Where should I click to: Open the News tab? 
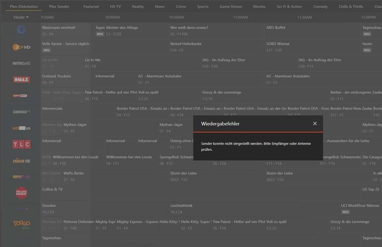click(x=160, y=7)
